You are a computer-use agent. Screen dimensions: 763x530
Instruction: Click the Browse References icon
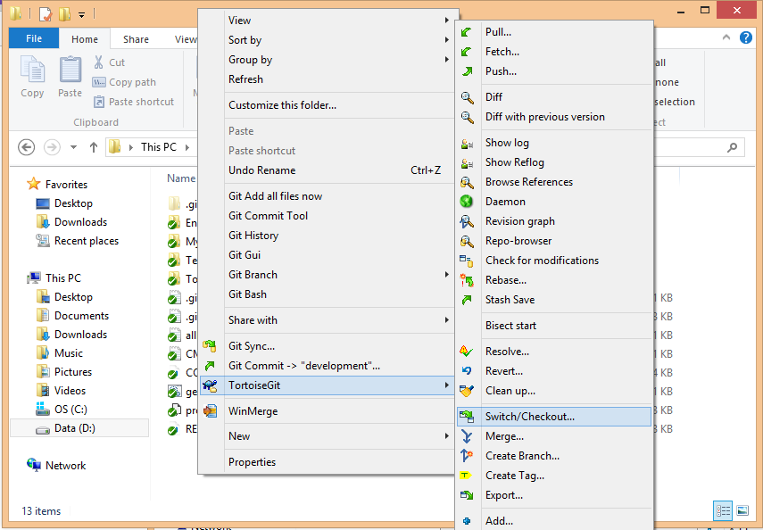(467, 182)
